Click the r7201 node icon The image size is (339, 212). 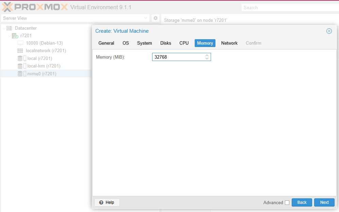pos(15,35)
